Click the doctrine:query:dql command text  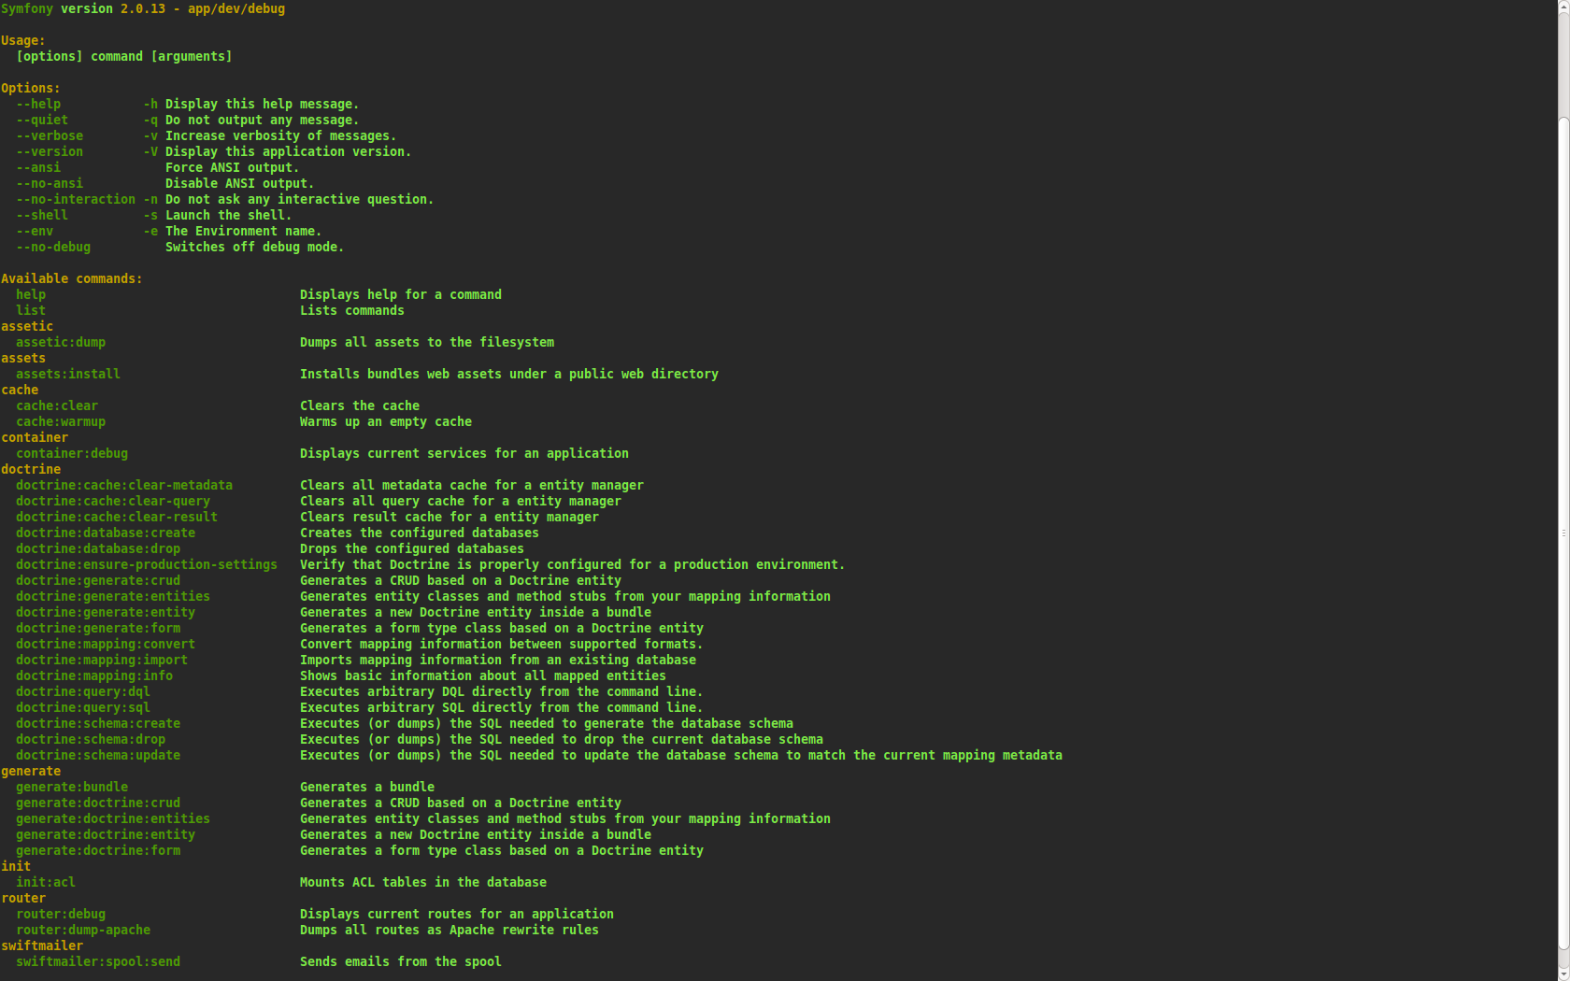(x=83, y=691)
